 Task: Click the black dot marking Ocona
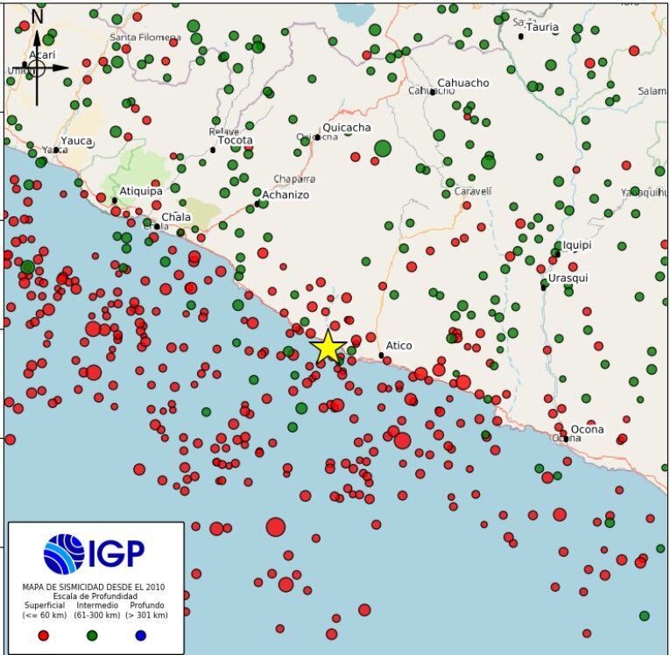[566, 439]
